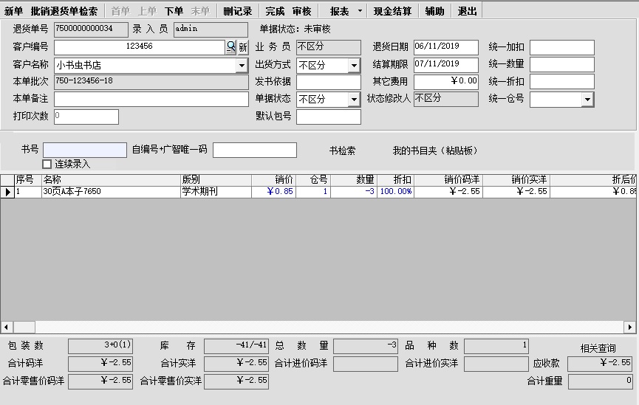Expand the 客户名称 dropdown

[x=242, y=65]
